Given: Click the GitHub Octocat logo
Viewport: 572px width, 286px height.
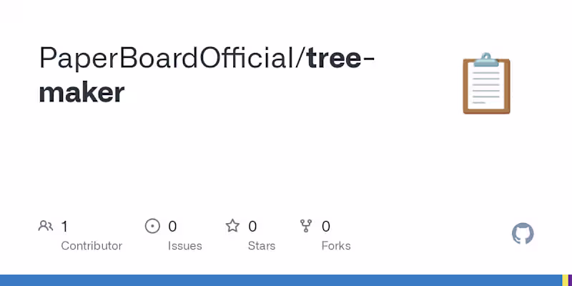Looking at the screenshot, I should pyautogui.click(x=523, y=234).
